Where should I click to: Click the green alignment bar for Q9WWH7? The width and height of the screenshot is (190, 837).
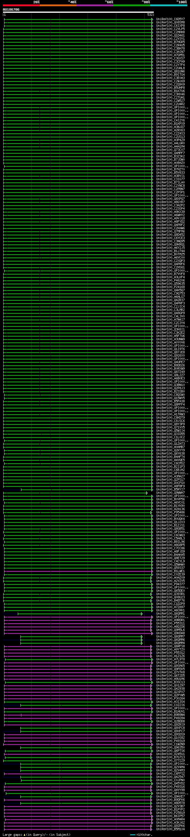tap(75, 493)
